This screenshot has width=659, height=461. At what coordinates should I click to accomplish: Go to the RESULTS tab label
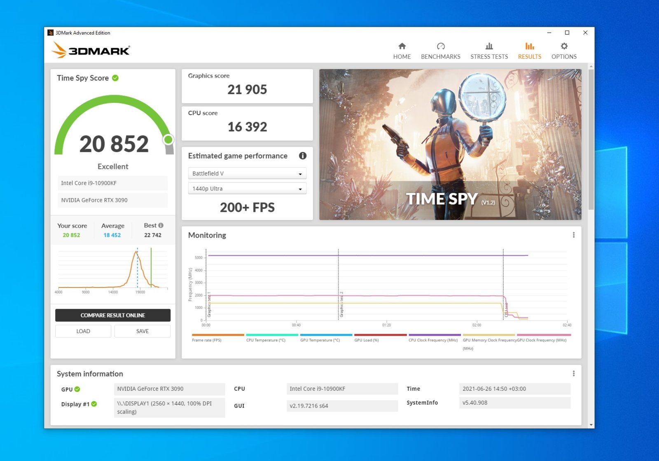point(530,57)
